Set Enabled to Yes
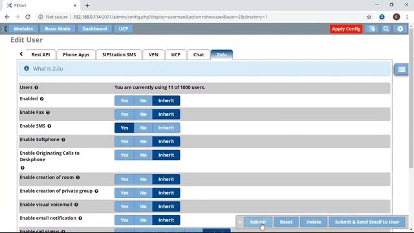Image resolution: width=414 pixels, height=233 pixels. tap(124, 101)
